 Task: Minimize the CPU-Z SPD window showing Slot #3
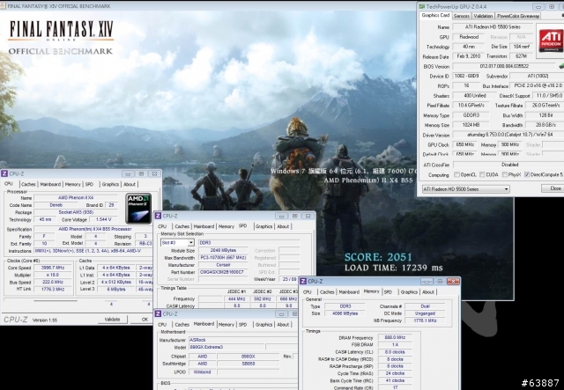282,216
